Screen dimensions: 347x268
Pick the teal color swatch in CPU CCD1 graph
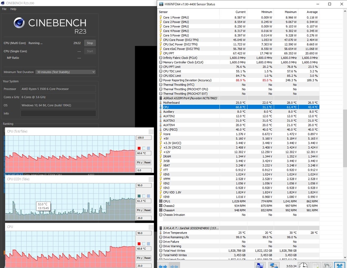(139, 196)
